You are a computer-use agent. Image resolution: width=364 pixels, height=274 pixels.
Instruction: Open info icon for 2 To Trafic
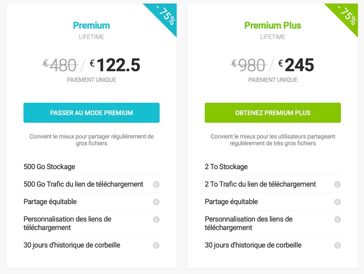(x=337, y=184)
